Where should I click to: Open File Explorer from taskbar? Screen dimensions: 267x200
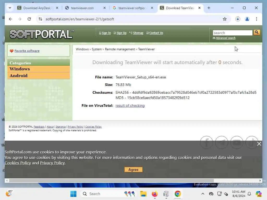[x=143, y=194]
